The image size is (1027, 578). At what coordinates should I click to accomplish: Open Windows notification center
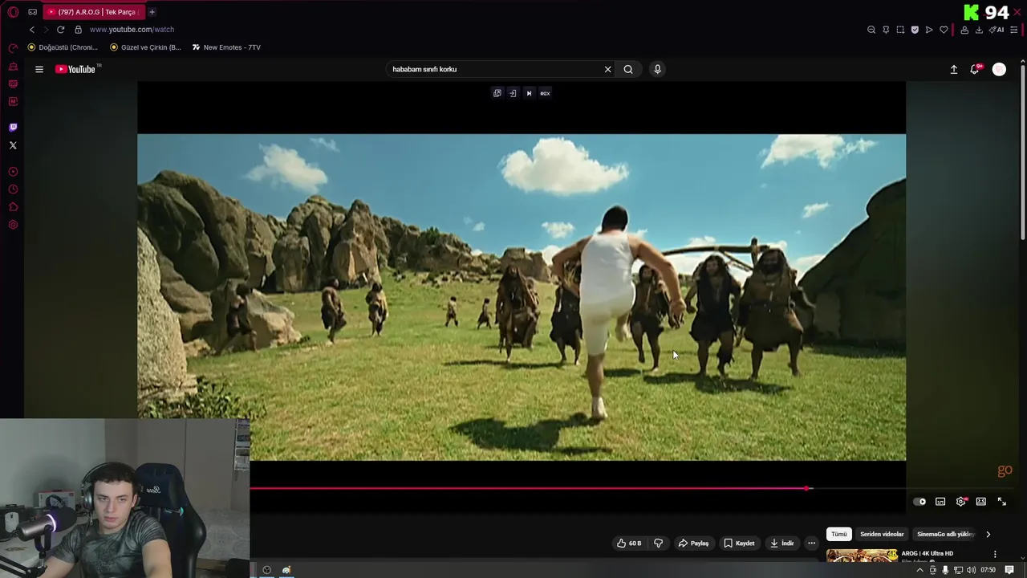click(1009, 570)
